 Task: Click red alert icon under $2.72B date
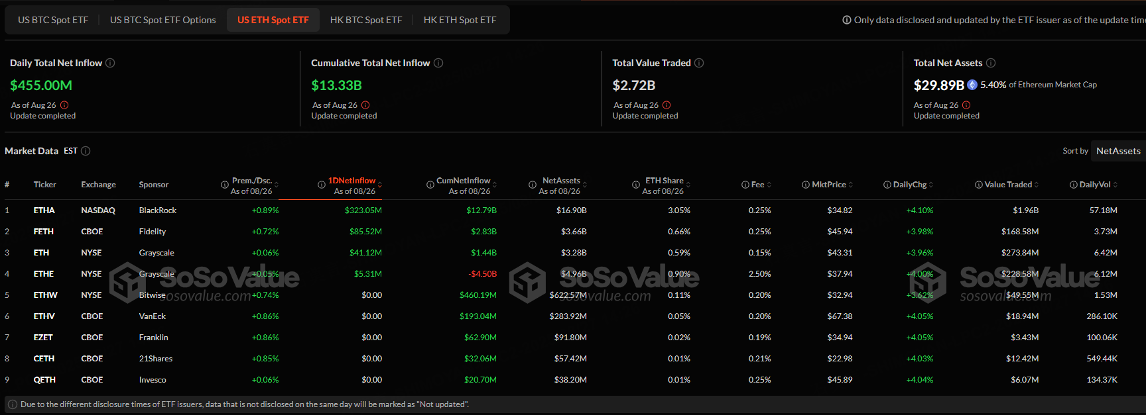(x=667, y=105)
